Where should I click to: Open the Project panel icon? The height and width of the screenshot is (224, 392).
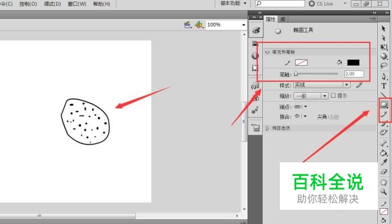[x=255, y=127]
